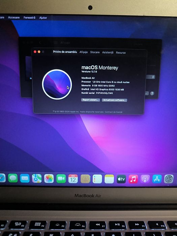Viewport: 177px width, 236px height.
Task: Click Actualizare software button
Action: point(114,100)
